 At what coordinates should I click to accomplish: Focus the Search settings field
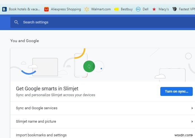point(103,22)
